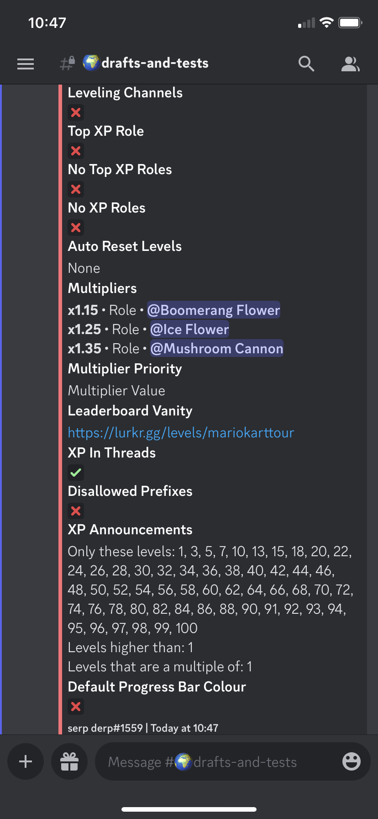Open the gift icon button
Image resolution: width=378 pixels, height=819 pixels.
click(x=69, y=761)
